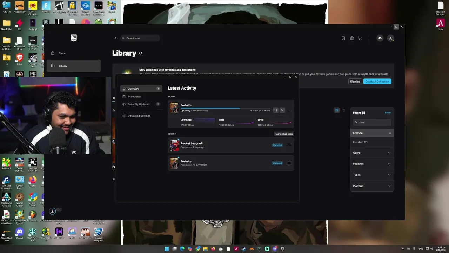Select the Archero 2 desktop shortcut
Image resolution: width=449 pixels, height=253 pixels.
(6, 164)
